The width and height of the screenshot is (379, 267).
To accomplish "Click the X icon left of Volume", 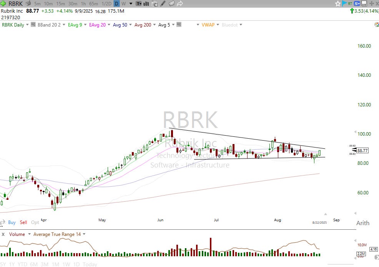I will 3,234.
